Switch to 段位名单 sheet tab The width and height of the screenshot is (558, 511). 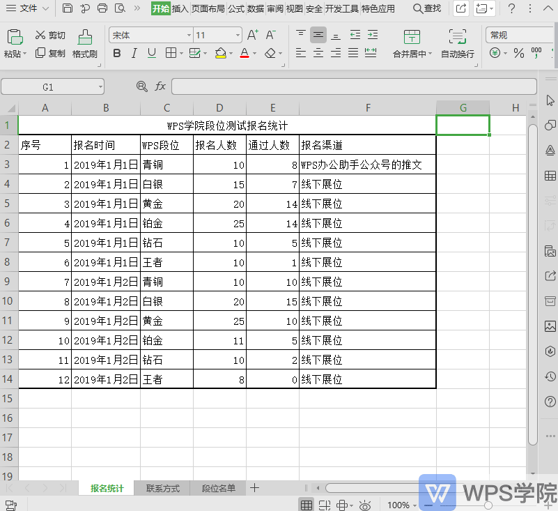tap(219, 488)
